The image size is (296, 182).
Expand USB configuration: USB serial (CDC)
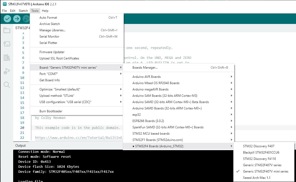(x=76, y=102)
